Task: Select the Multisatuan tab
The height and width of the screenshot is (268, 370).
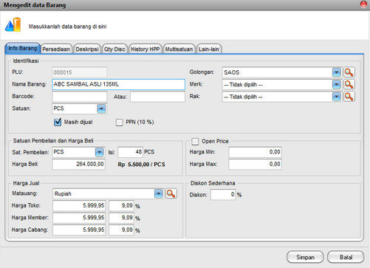Action: [x=179, y=49]
